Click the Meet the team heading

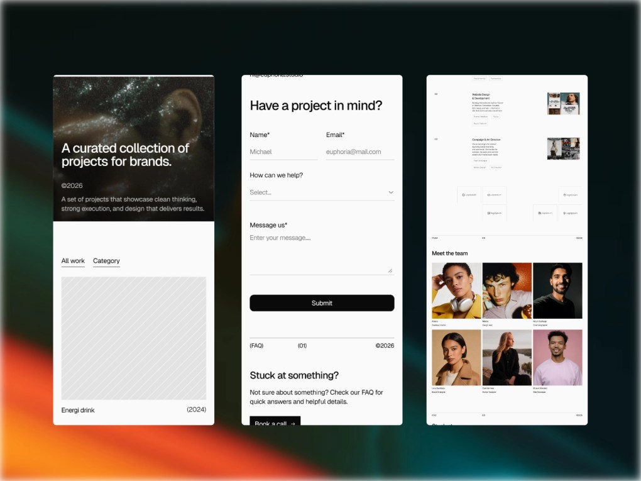point(450,253)
